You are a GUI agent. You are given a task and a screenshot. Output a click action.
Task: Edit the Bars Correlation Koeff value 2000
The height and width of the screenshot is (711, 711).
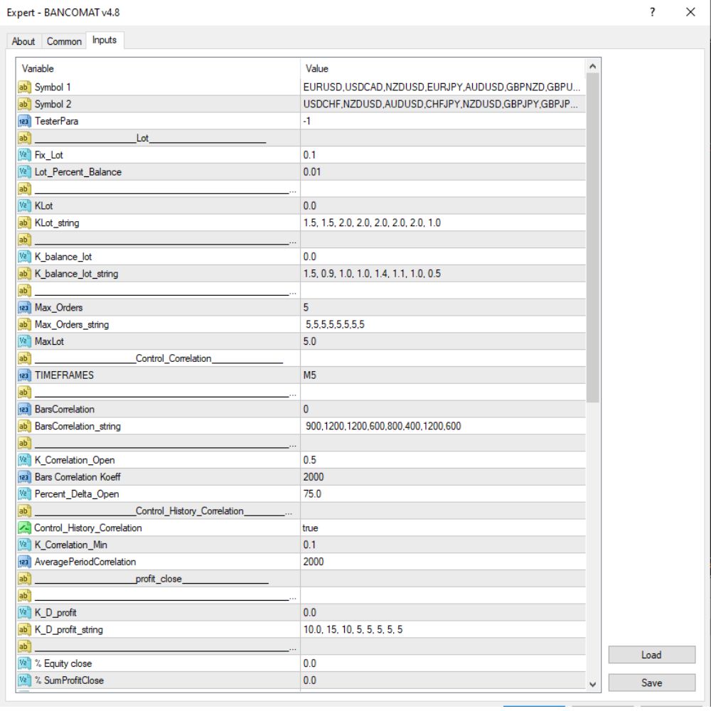tap(442, 477)
